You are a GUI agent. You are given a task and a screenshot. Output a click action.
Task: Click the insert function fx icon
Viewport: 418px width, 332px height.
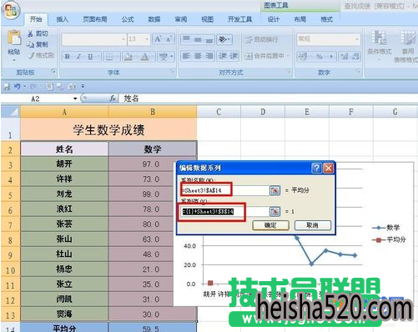pyautogui.click(x=113, y=98)
